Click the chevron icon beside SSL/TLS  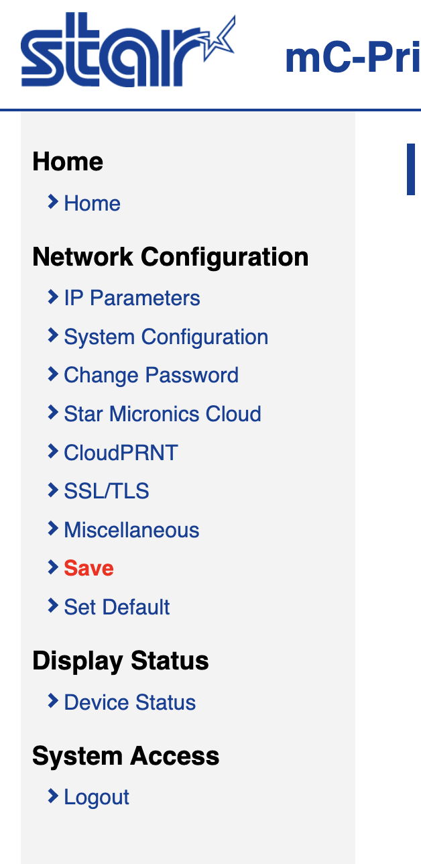click(x=53, y=490)
